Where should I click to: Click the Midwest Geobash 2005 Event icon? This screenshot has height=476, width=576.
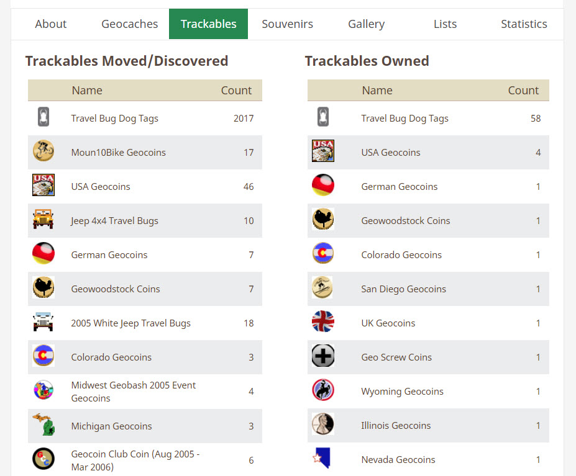(x=43, y=390)
